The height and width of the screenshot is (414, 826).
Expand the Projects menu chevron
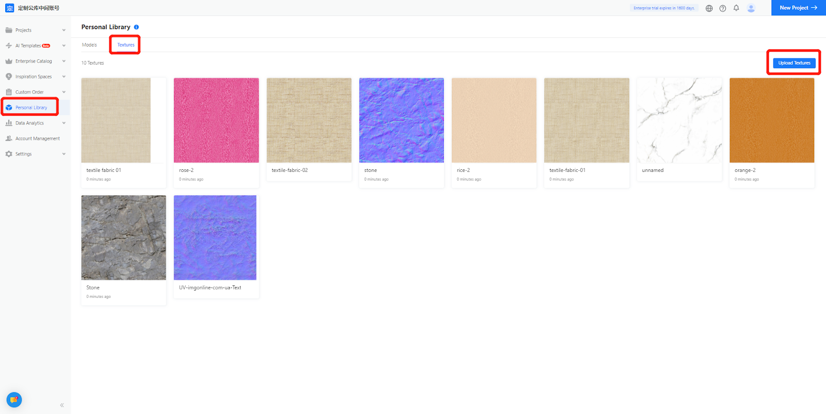tap(64, 30)
